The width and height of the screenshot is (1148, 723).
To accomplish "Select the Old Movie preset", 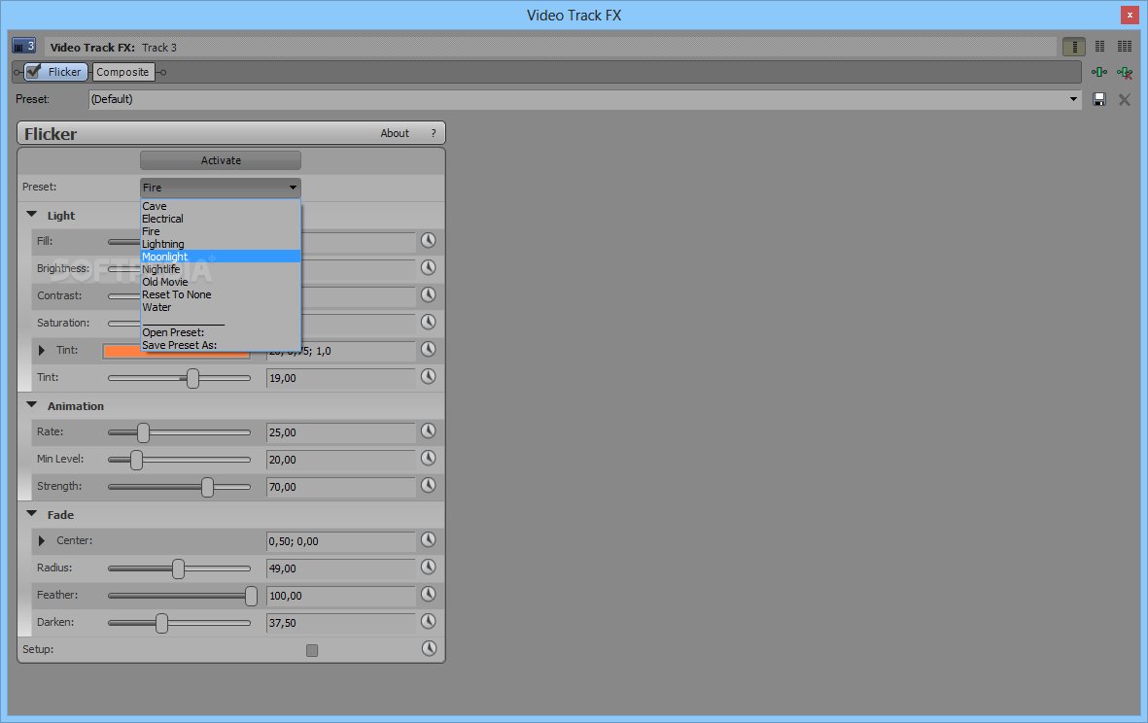I will click(x=221, y=282).
